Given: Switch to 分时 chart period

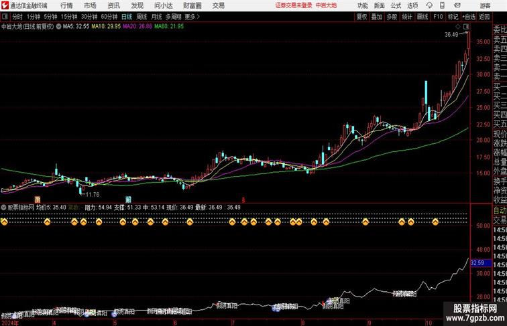Looking at the screenshot, I should [x=17, y=17].
